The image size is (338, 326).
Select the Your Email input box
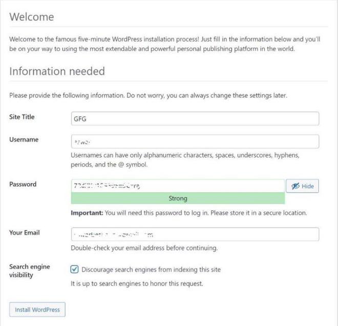tap(195, 234)
